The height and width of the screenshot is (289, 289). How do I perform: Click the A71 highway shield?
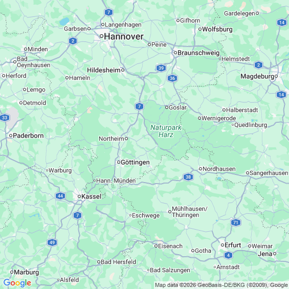pyautogui.click(x=236, y=223)
